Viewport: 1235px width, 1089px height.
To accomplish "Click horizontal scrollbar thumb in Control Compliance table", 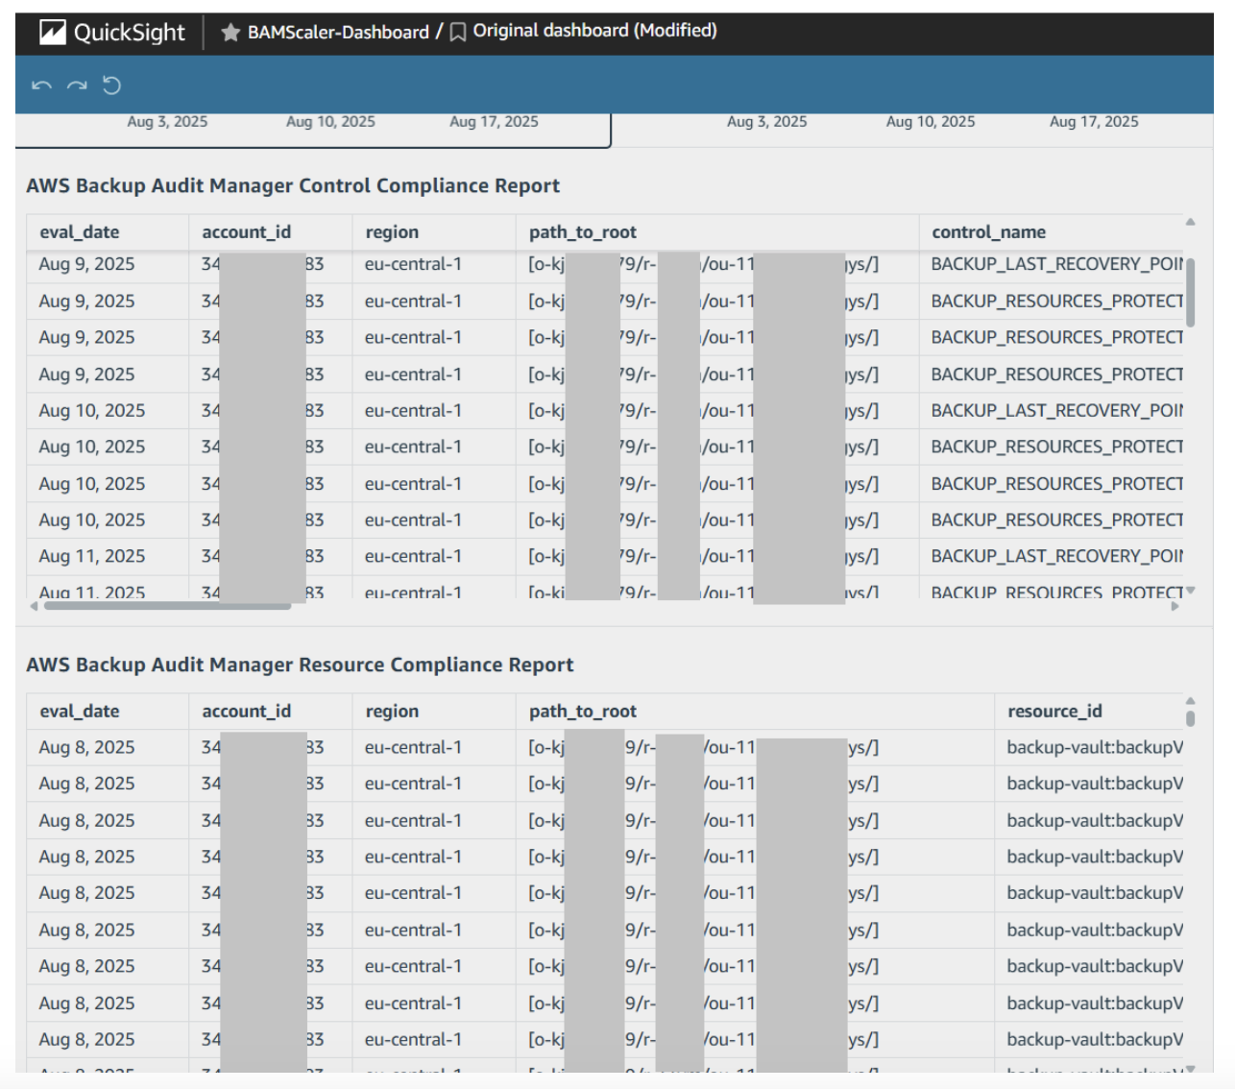I will click(x=167, y=606).
